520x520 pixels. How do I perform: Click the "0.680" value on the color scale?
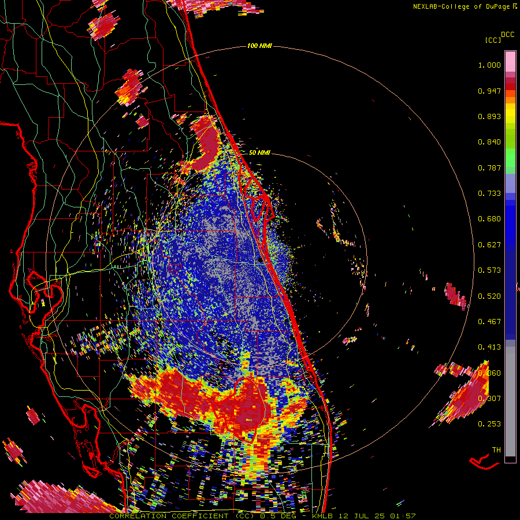click(489, 219)
